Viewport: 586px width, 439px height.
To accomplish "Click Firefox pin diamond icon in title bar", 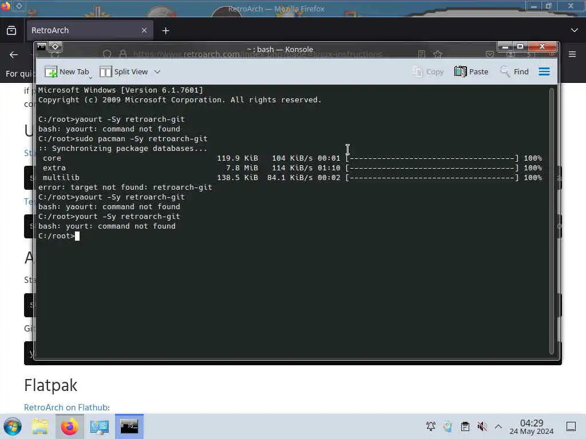I will [19, 6].
